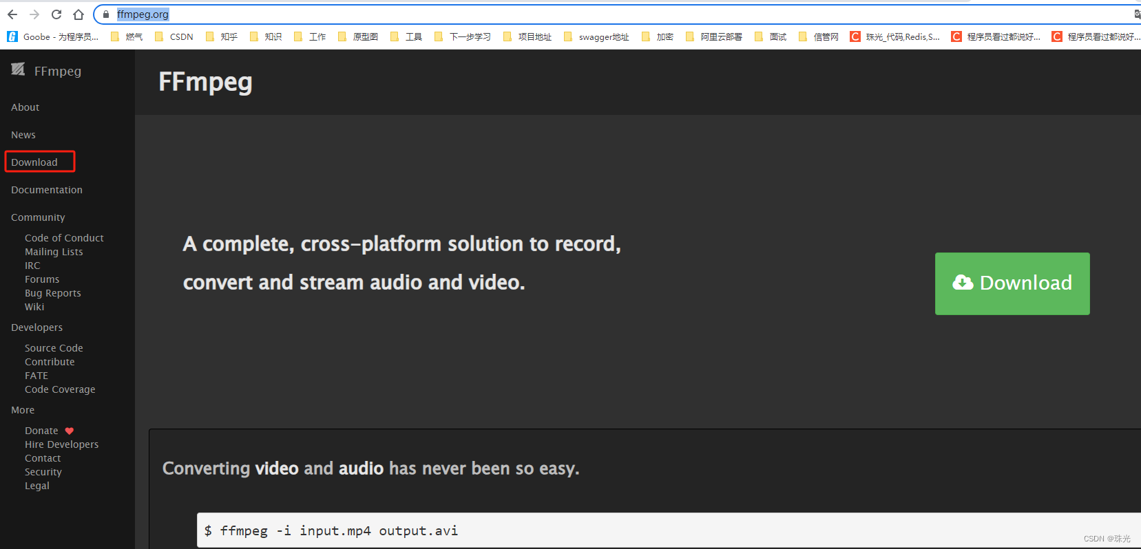Open the Contact link

(43, 458)
